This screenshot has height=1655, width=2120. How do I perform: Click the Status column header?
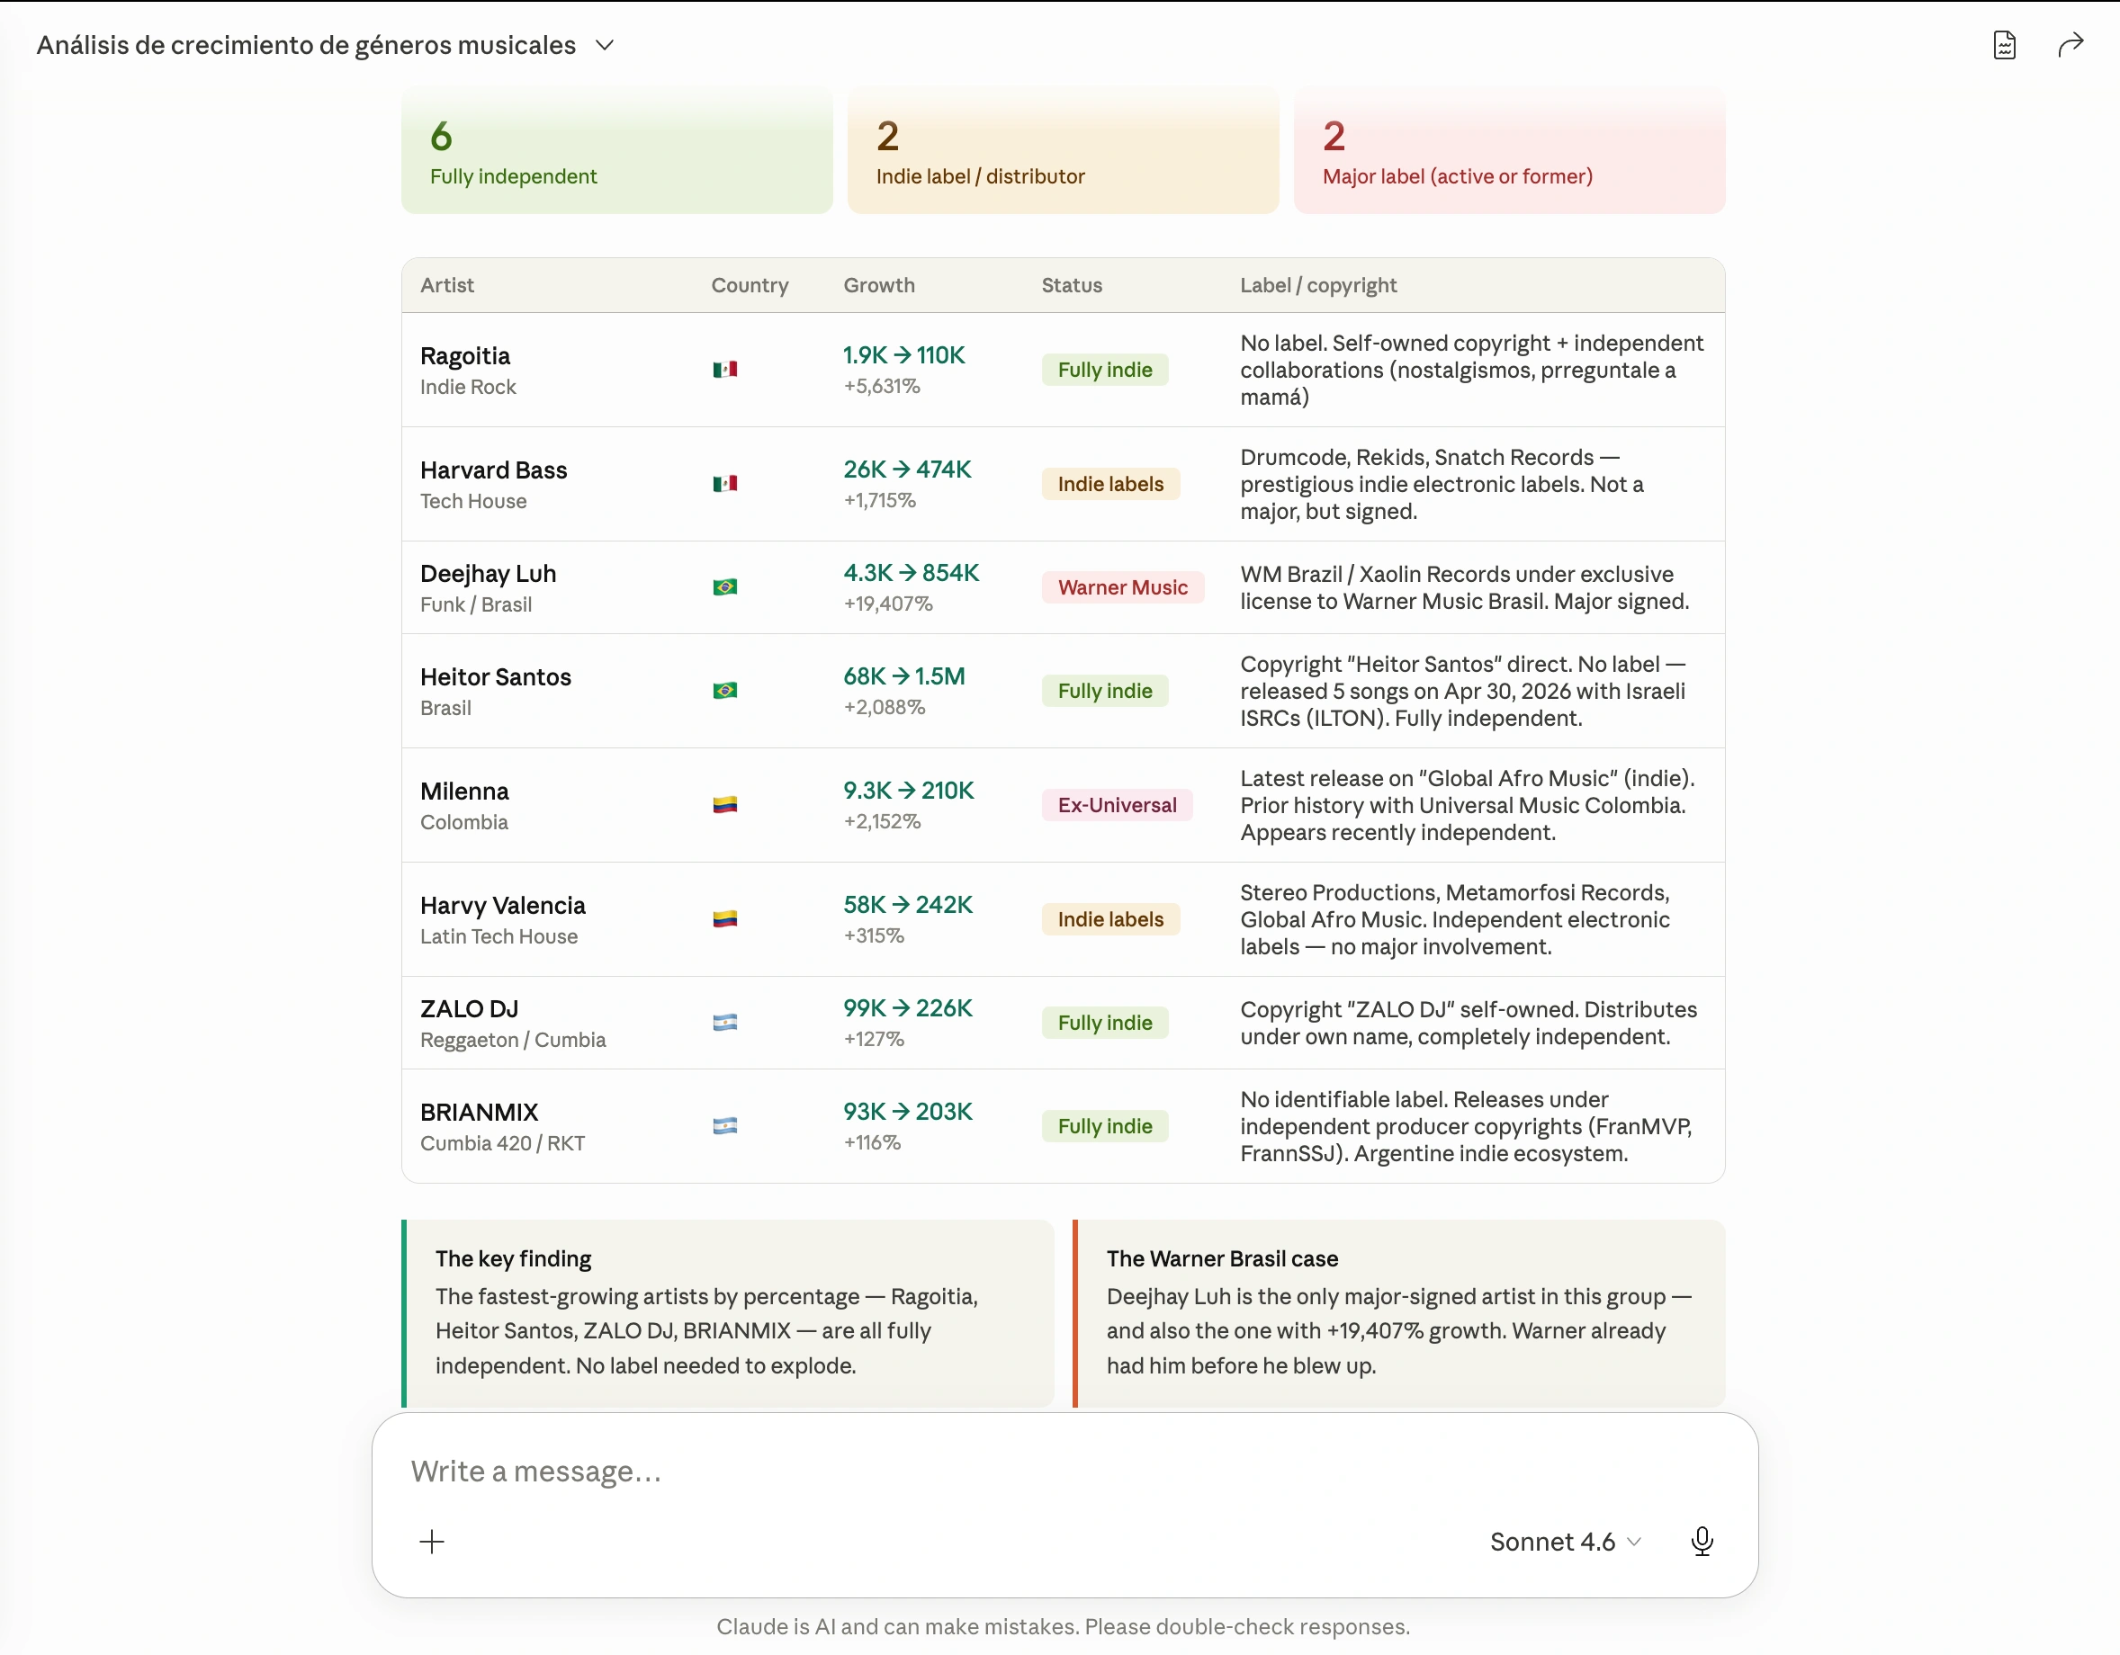pos(1072,285)
